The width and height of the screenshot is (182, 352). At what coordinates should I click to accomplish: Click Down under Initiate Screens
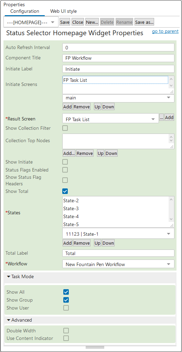tap(108, 107)
